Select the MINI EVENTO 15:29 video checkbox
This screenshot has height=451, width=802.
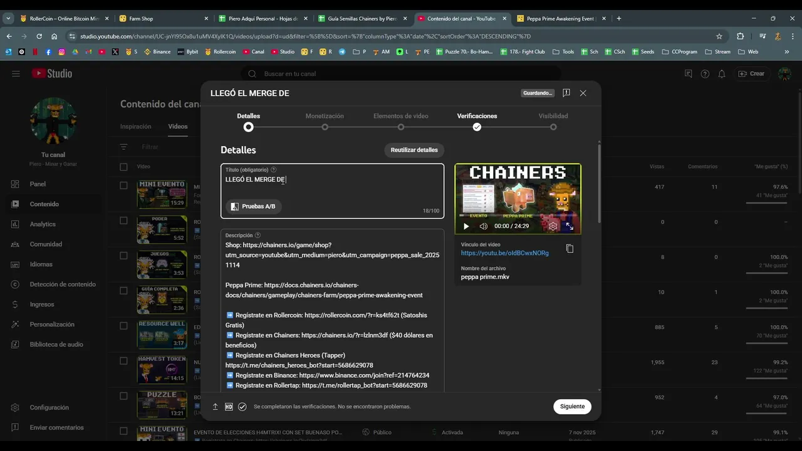coord(123,185)
